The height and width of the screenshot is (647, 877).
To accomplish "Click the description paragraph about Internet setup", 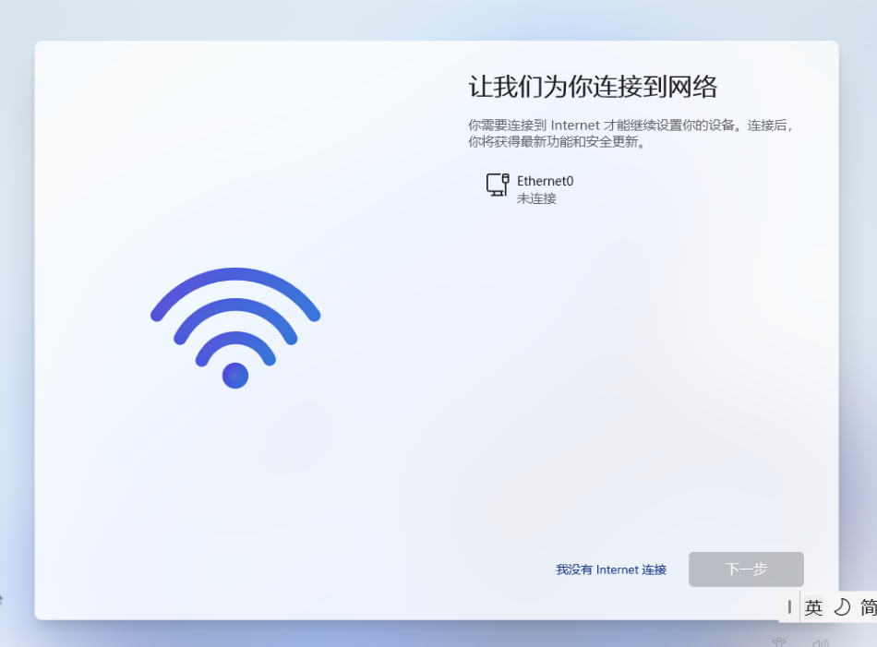I will point(630,133).
